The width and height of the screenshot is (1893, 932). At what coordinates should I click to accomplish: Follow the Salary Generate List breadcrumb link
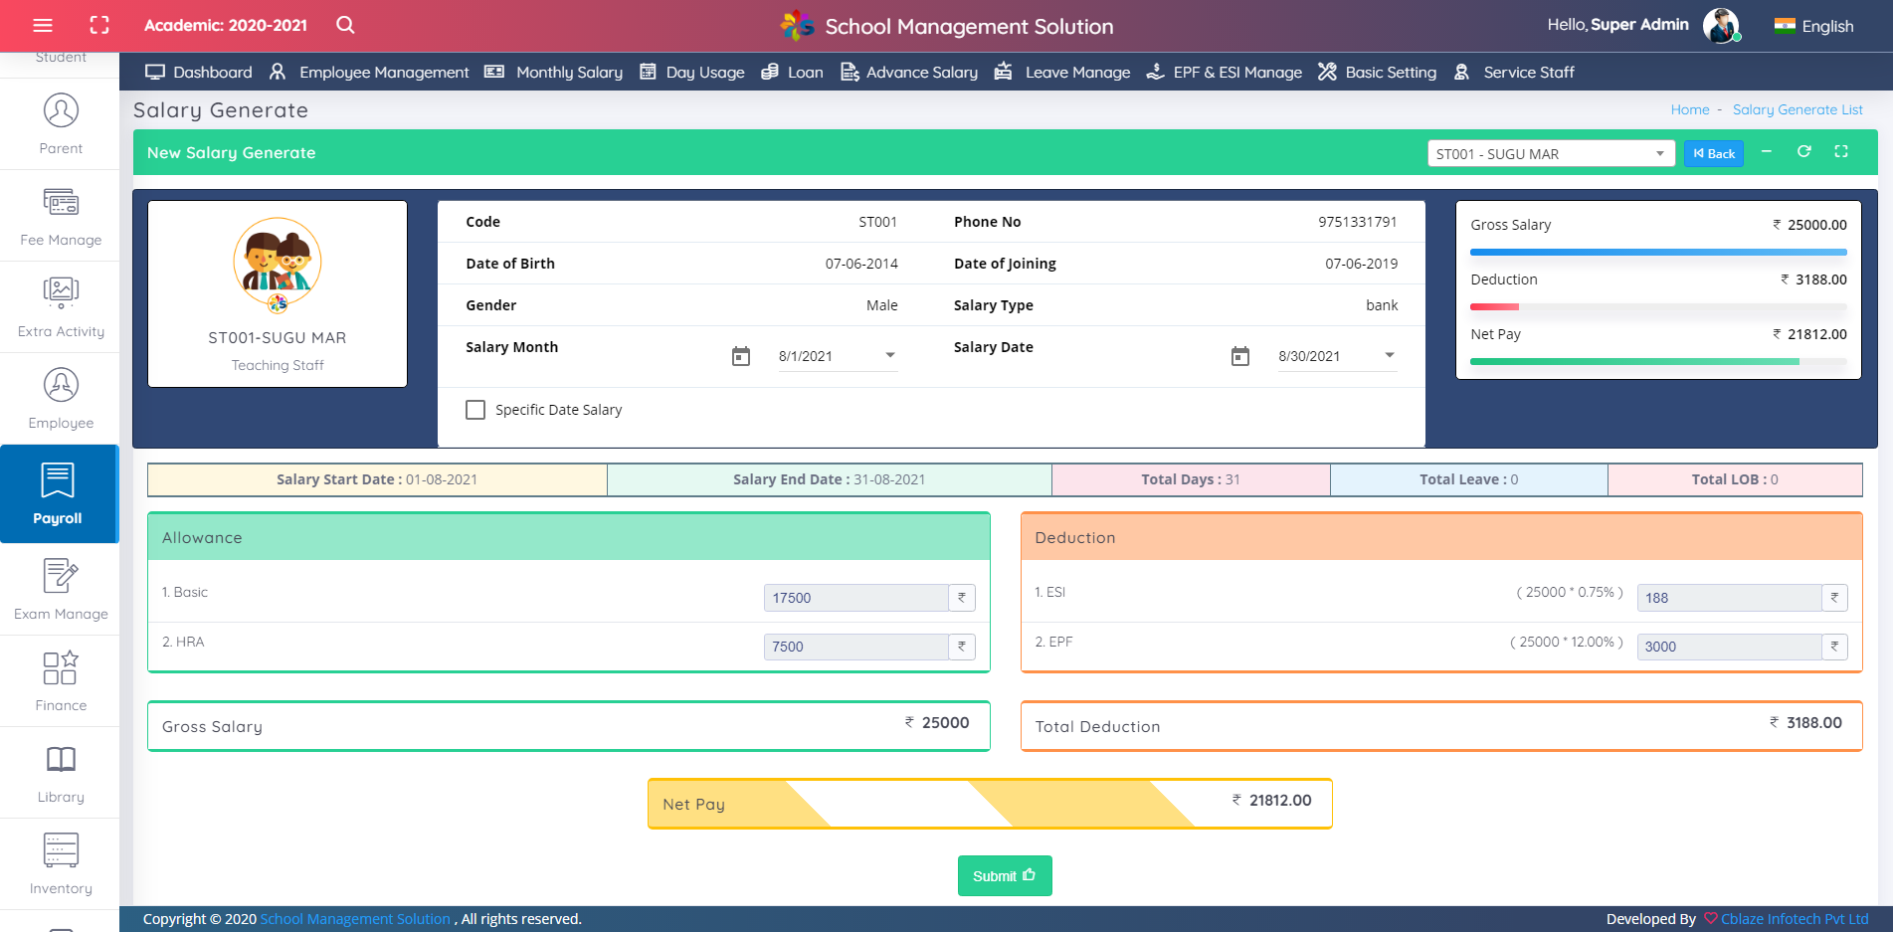1797,110
